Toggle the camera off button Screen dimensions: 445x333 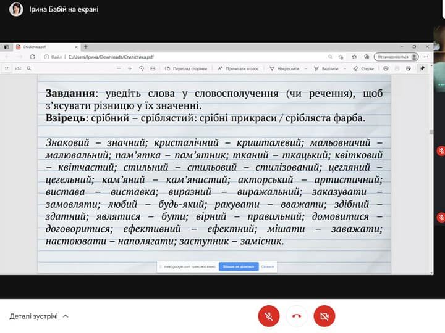[324, 316]
